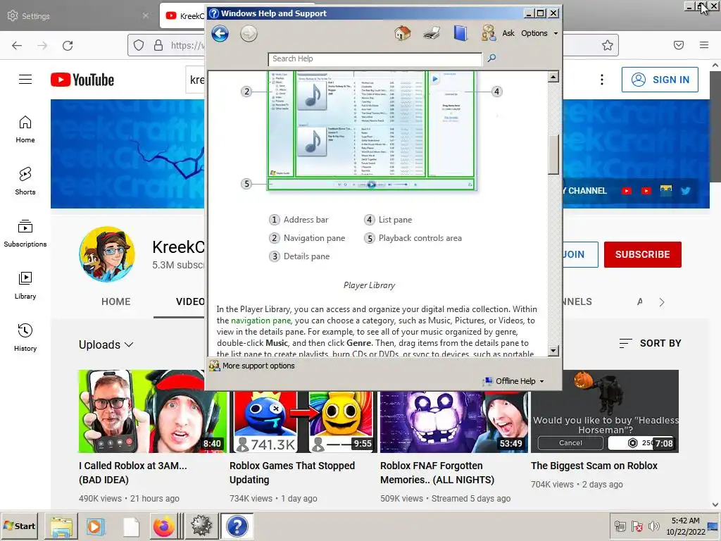
Task: Open the Twitter link on channel banner
Action: pyautogui.click(x=686, y=190)
